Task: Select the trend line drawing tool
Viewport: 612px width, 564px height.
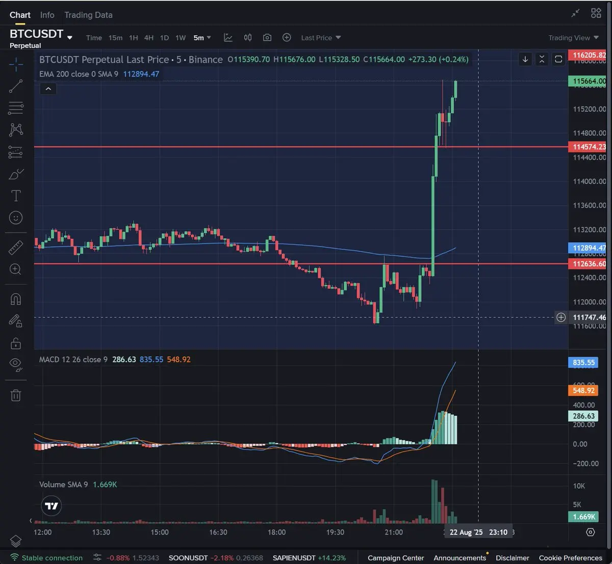Action: point(16,86)
